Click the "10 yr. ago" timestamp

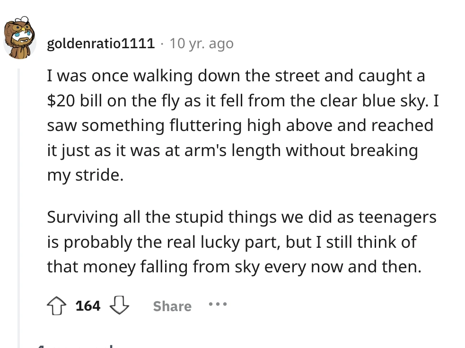[x=202, y=44]
